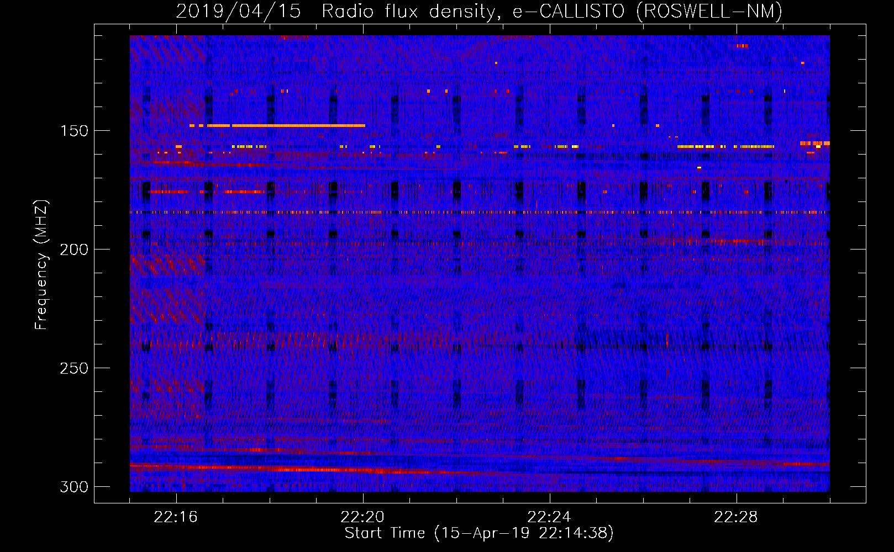The height and width of the screenshot is (552, 894).
Task: Click the 250 frequency tick label
Action: (x=74, y=368)
